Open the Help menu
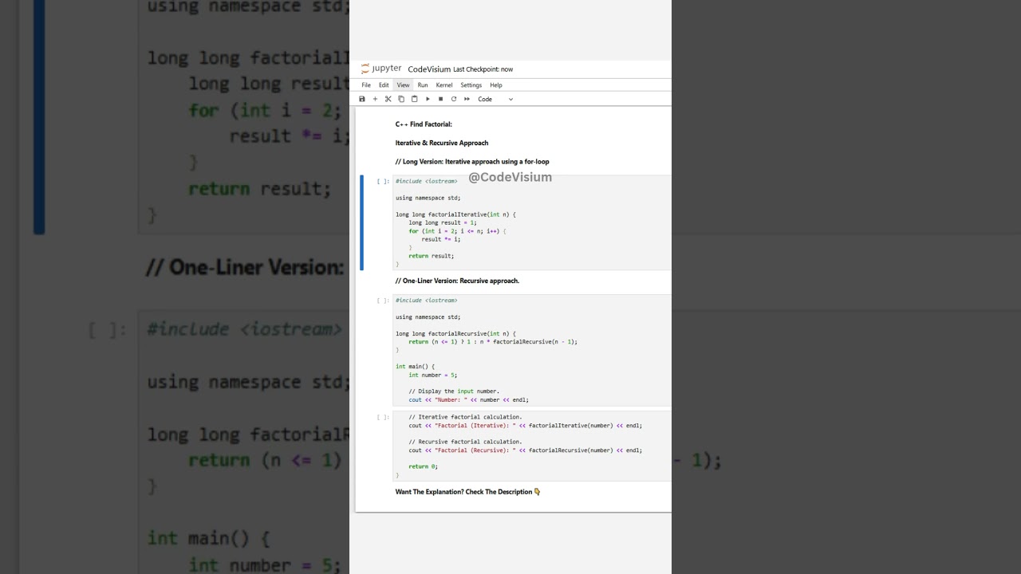 click(x=496, y=85)
